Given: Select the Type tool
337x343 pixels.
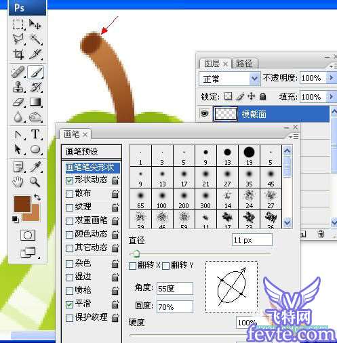Looking at the screenshot, I should [x=35, y=134].
